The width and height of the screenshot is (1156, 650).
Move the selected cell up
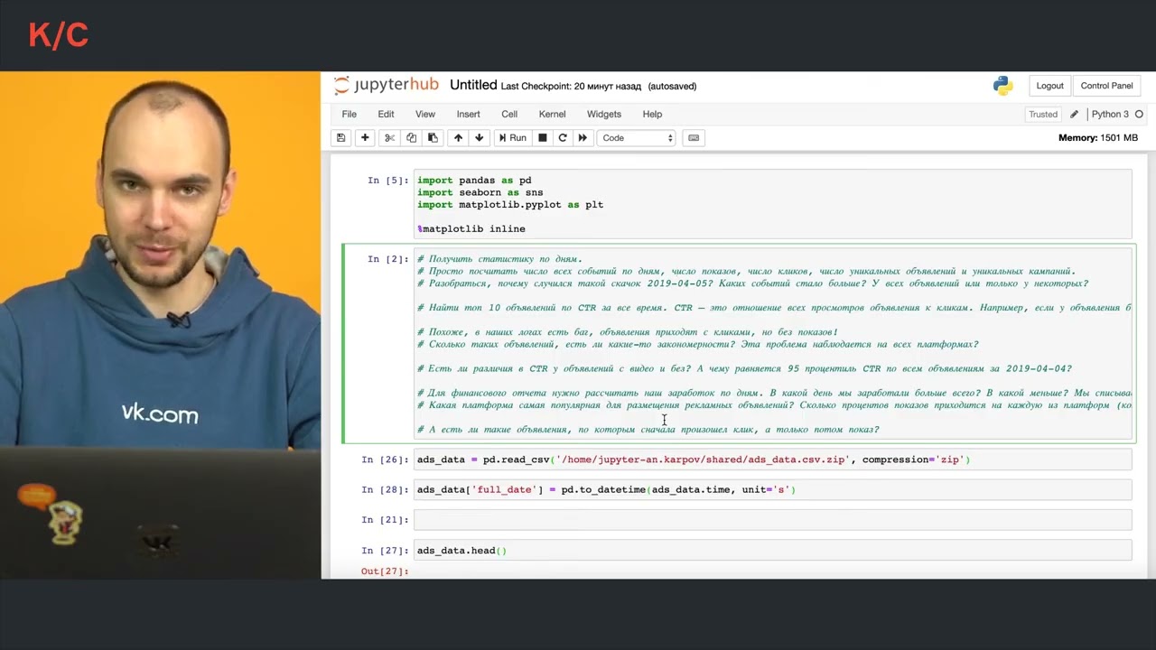click(458, 138)
